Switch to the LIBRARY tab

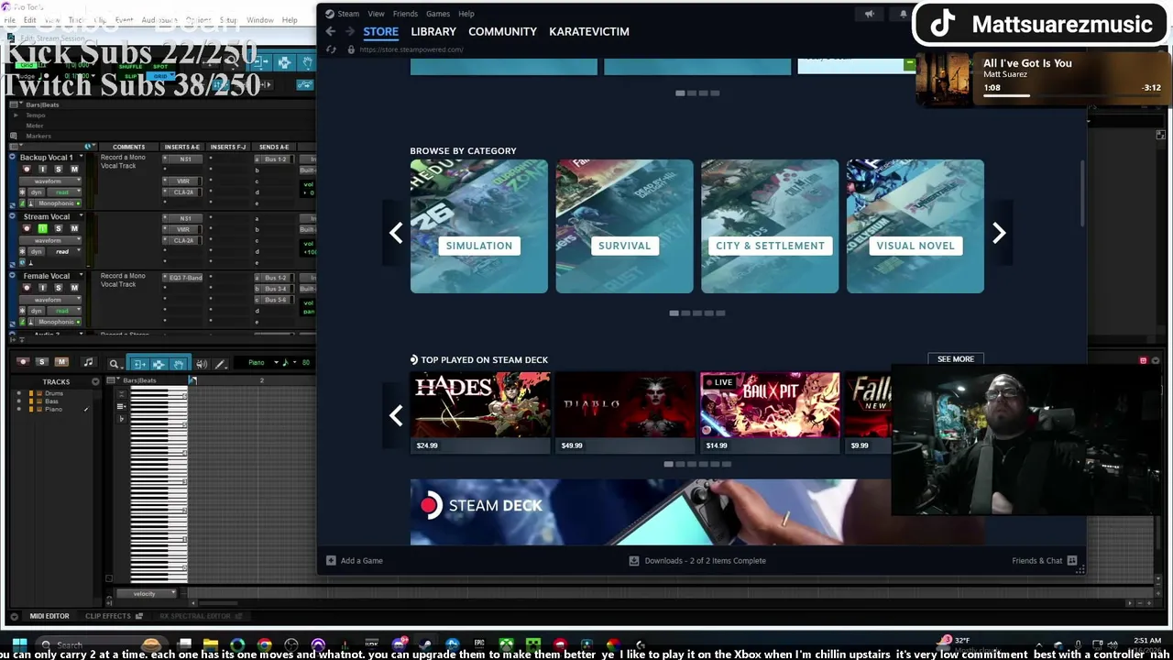pos(433,31)
